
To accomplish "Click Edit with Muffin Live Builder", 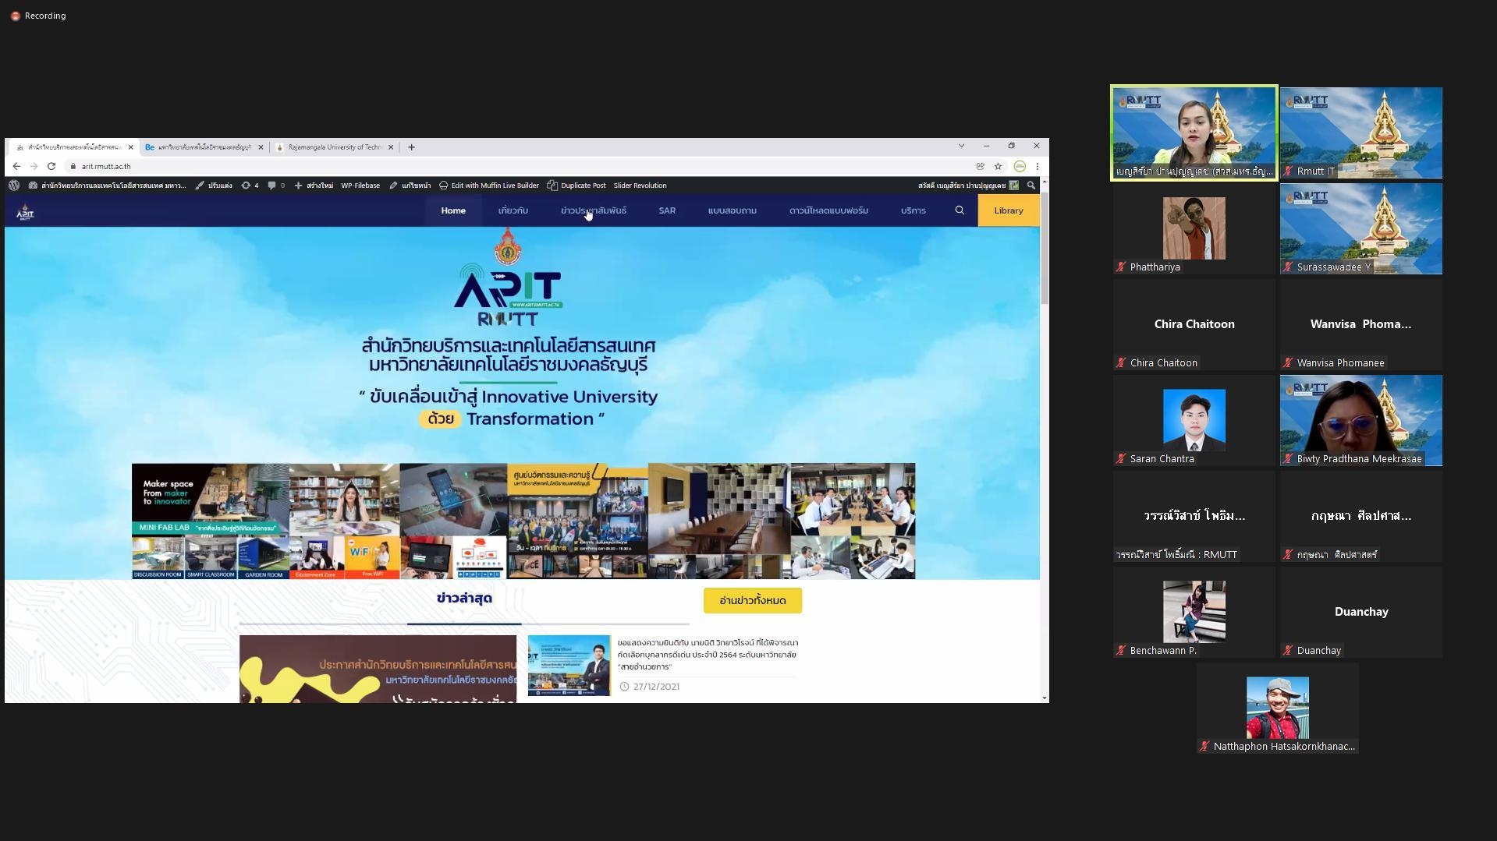I will point(488,186).
